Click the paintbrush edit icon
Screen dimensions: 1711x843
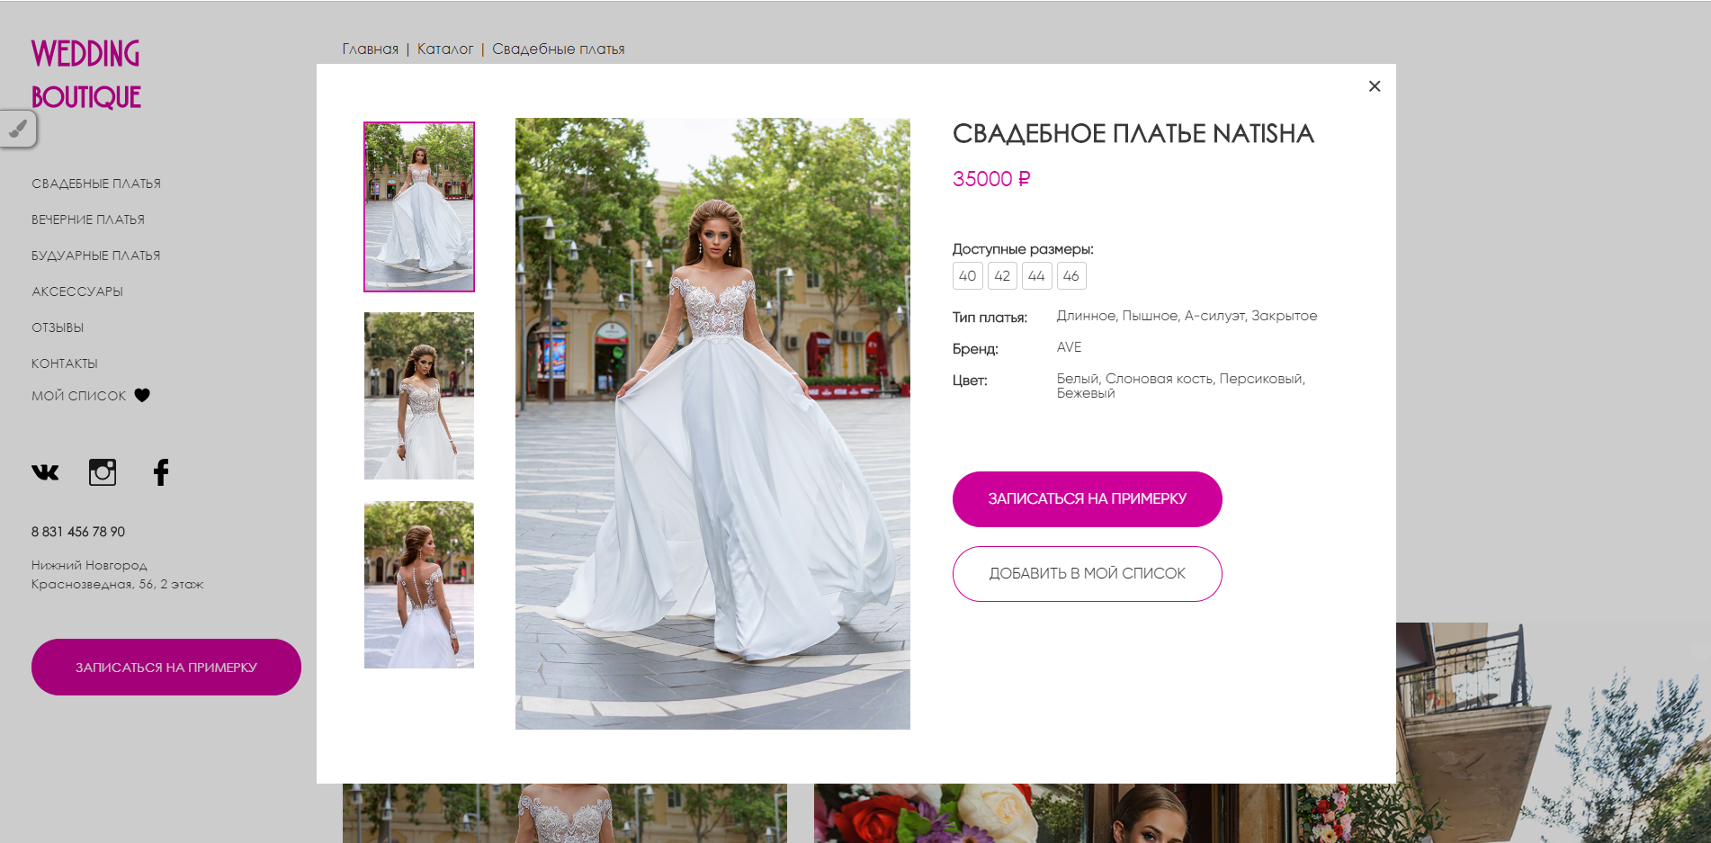pyautogui.click(x=18, y=129)
